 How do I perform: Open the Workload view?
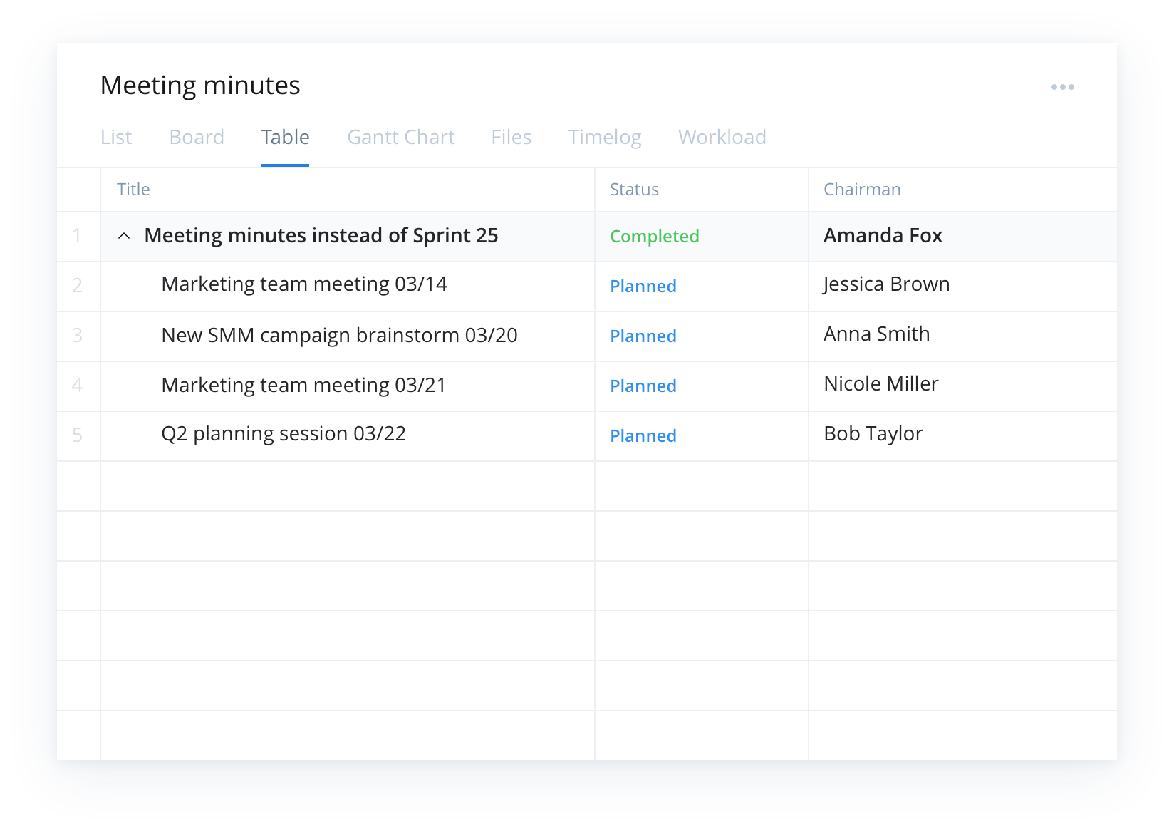[x=722, y=137]
